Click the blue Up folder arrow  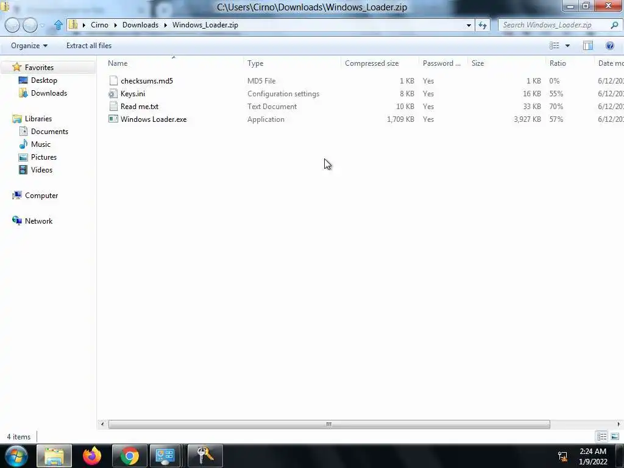(58, 25)
